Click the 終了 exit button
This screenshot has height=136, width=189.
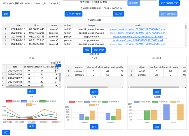[6, 132]
